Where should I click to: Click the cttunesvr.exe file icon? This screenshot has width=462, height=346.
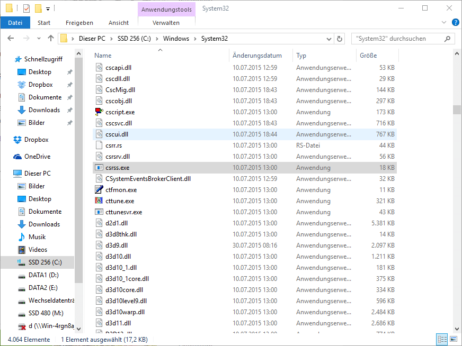[x=99, y=212]
